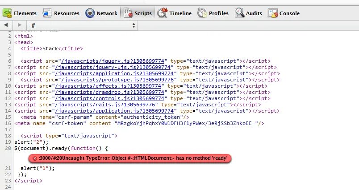Click the <title>Stack</title> line
This screenshot has width=359, height=190.
point(51,49)
